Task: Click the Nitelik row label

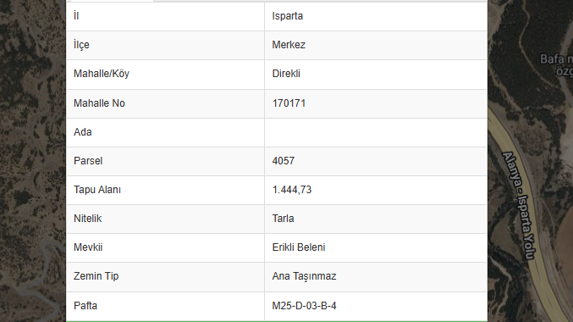Action: pos(87,219)
